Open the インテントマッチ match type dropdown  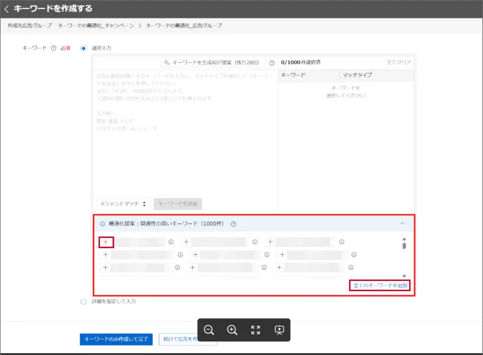click(123, 204)
